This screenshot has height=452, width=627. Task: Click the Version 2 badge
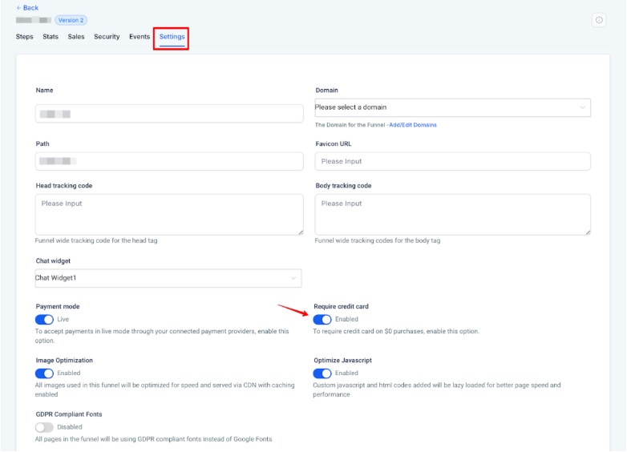coord(71,20)
